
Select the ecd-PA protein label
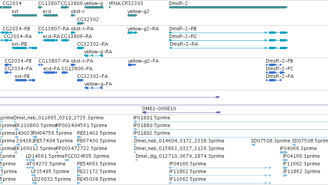tap(52, 69)
